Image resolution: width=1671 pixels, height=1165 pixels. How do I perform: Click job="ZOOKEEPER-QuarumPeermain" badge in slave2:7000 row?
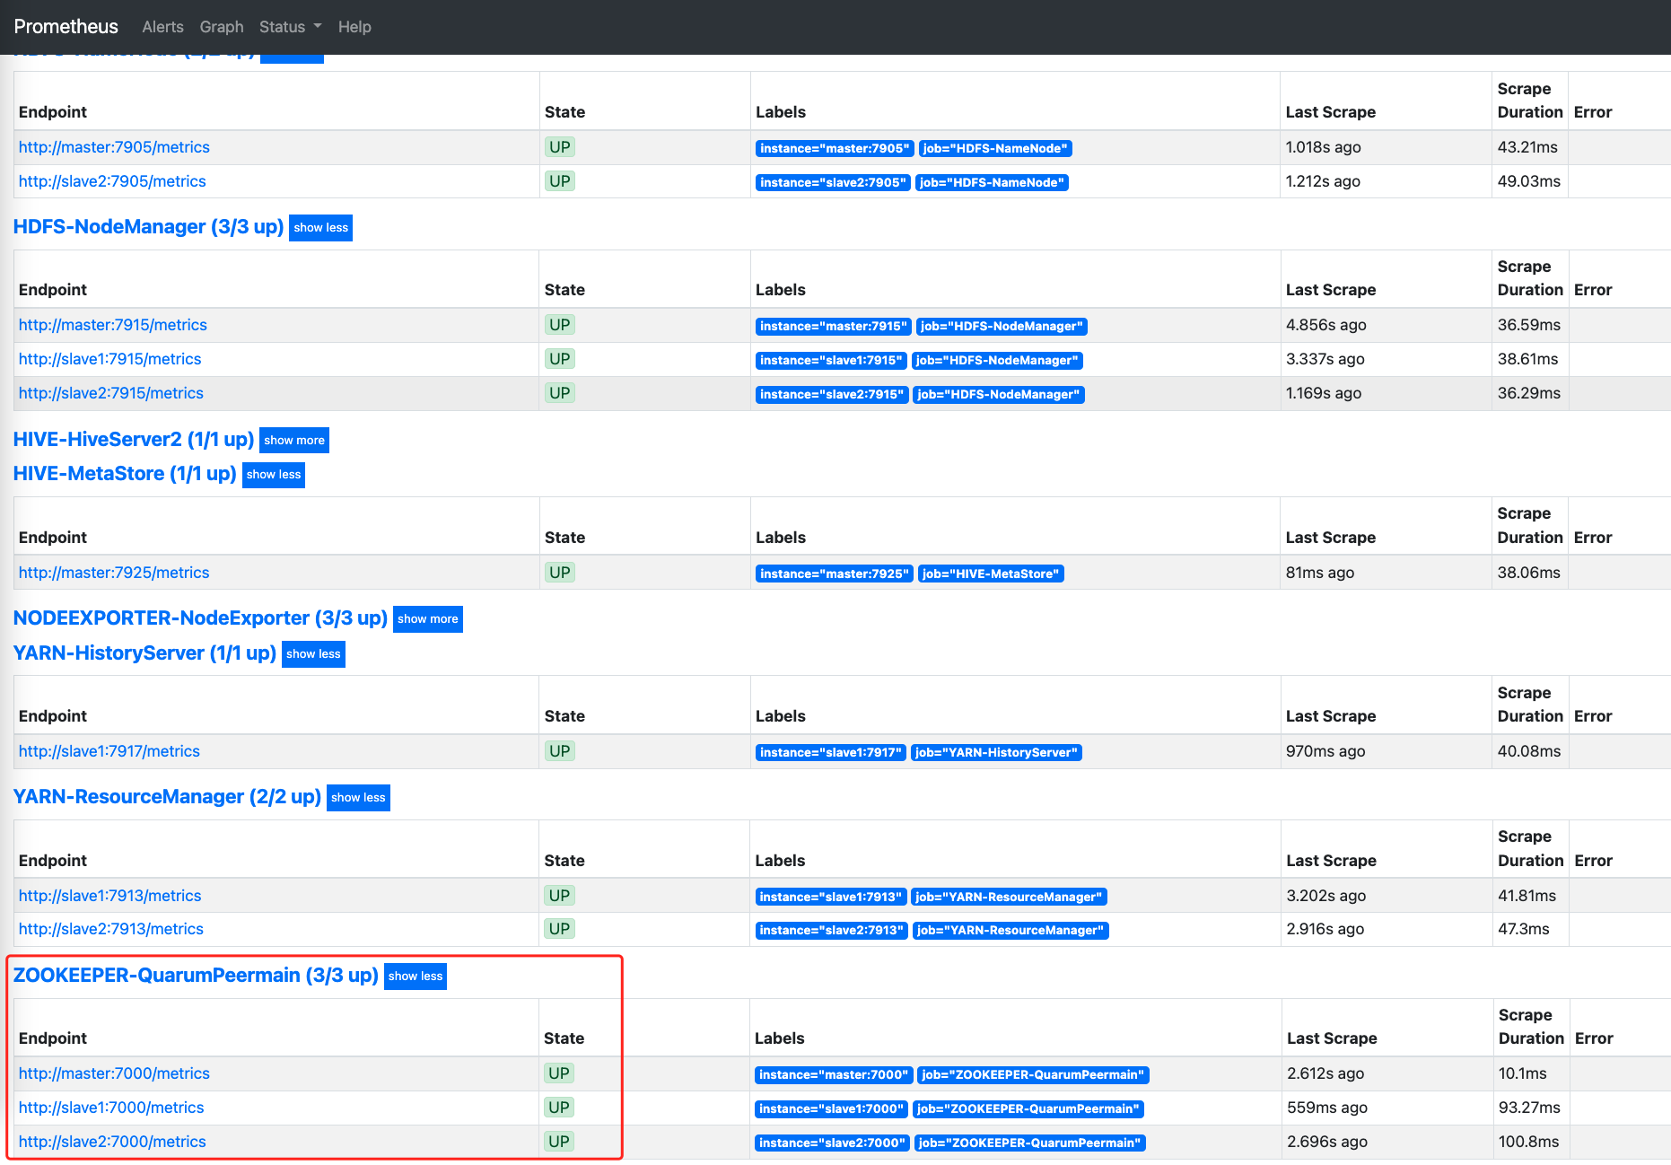coord(1029,1143)
